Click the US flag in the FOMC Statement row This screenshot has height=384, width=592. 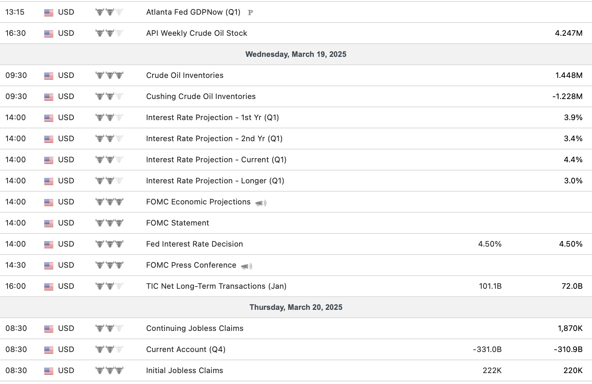(49, 223)
